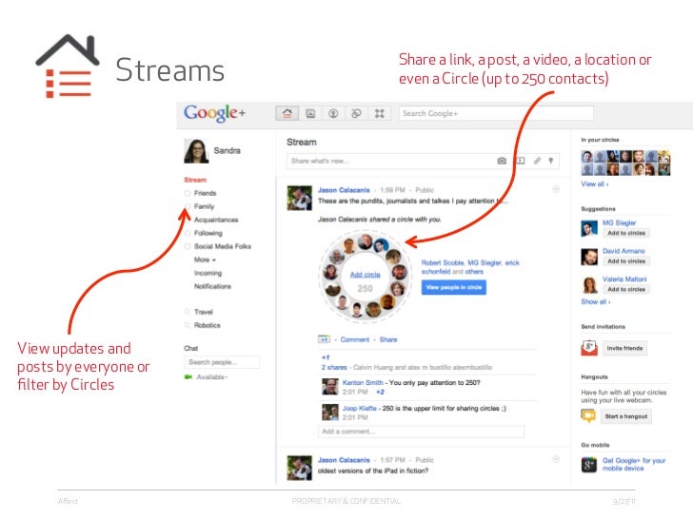Click Search people chat field
The width and height of the screenshot is (693, 519).
pos(222,362)
